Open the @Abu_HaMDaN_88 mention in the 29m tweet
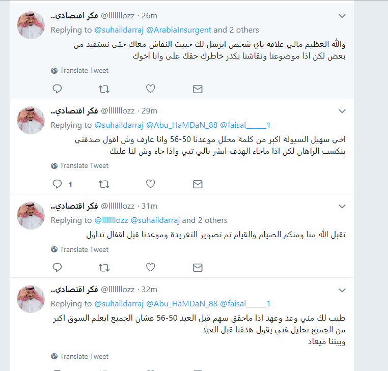 182,125
